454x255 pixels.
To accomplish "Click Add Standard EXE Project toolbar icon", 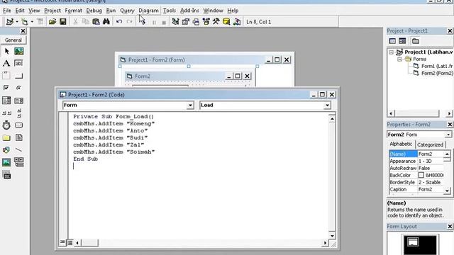I will pyautogui.click(x=10, y=22).
